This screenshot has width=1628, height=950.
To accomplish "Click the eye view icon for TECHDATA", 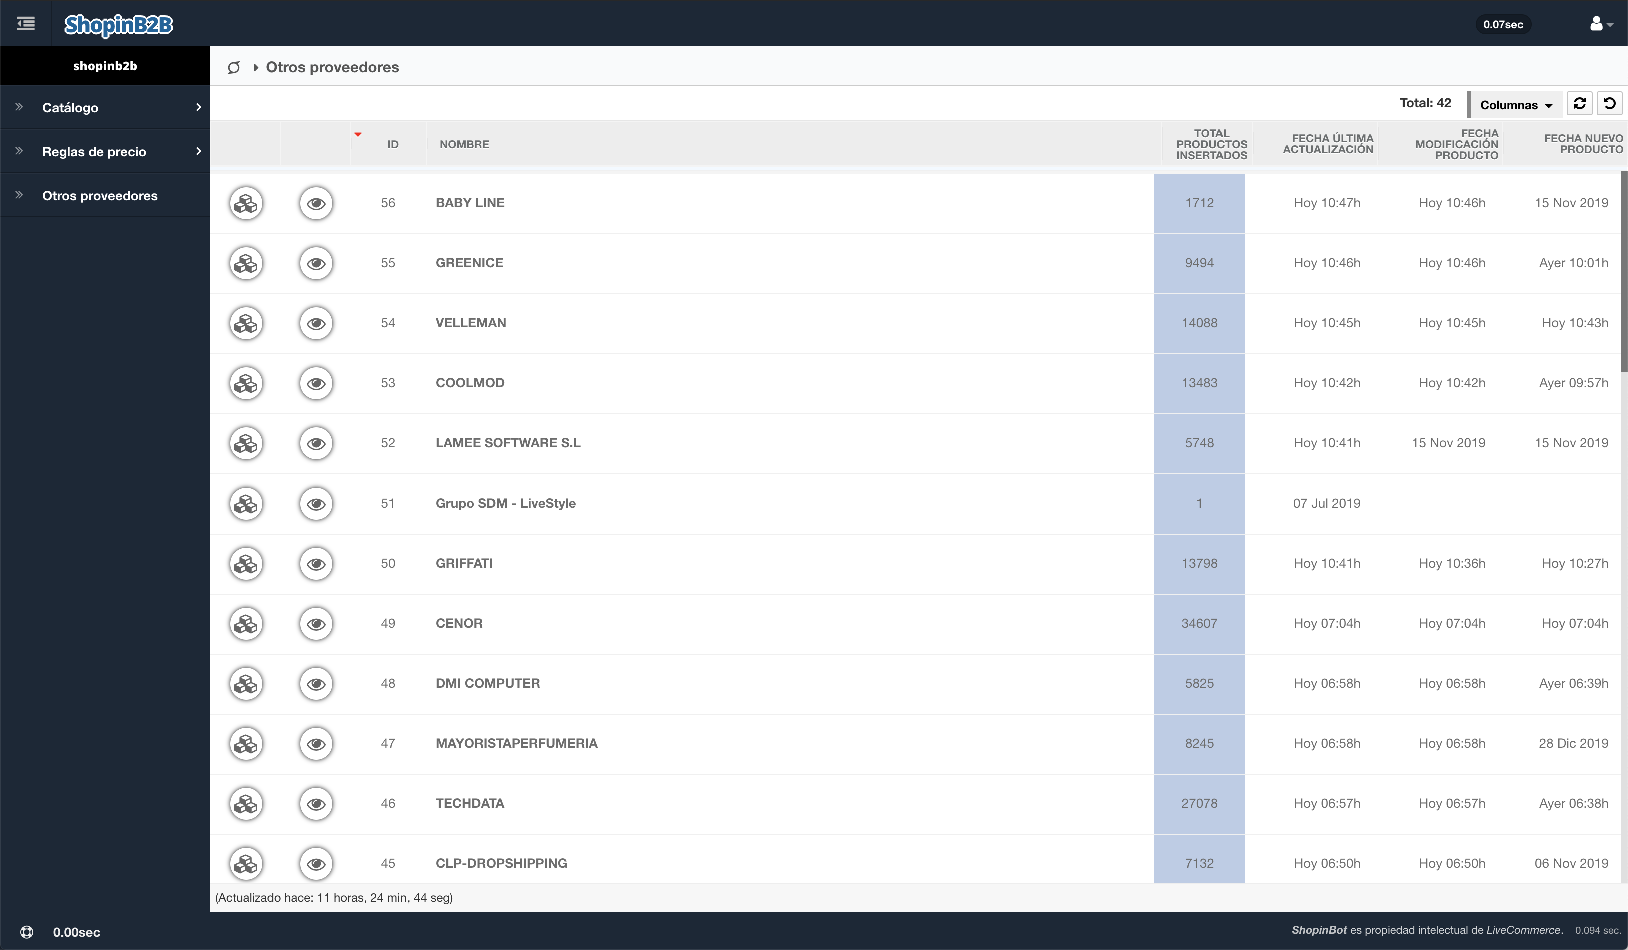I will coord(316,804).
